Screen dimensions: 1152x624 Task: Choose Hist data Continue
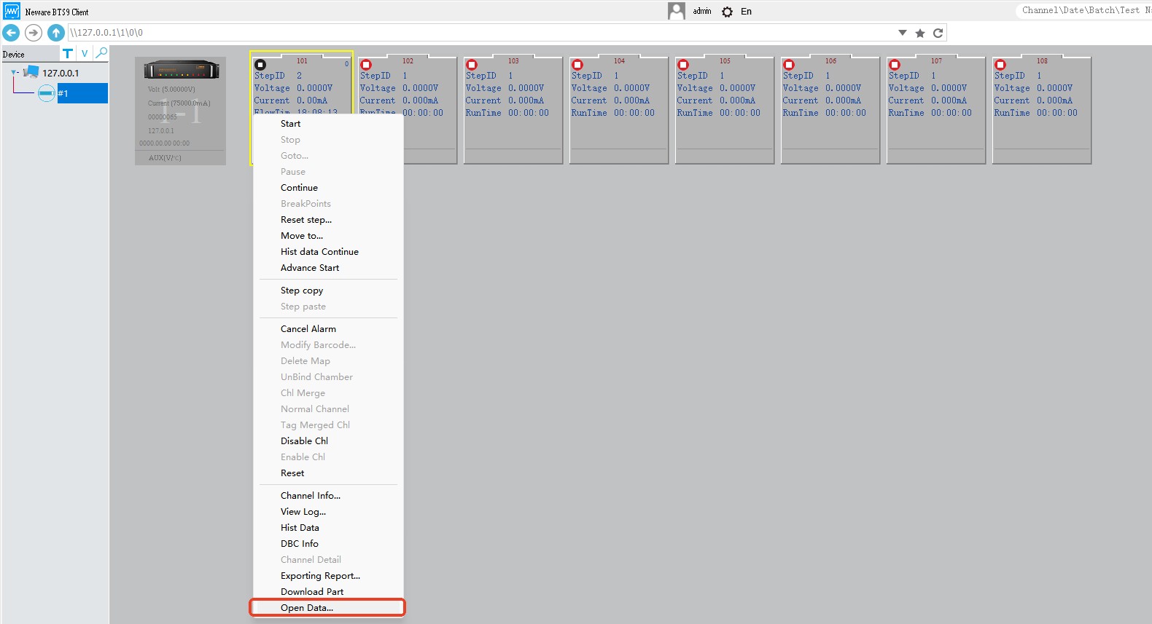tap(328, 252)
